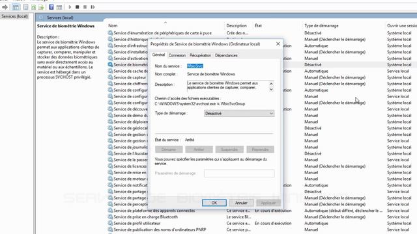Click the greyed Appliquer button
417x234 pixels.
pos(268,203)
